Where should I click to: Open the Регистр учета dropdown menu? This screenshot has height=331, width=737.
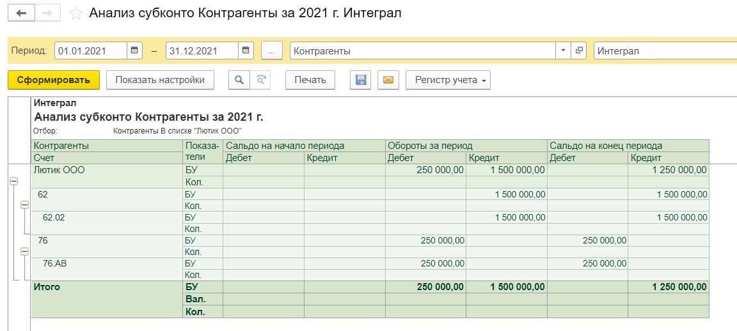click(x=448, y=80)
